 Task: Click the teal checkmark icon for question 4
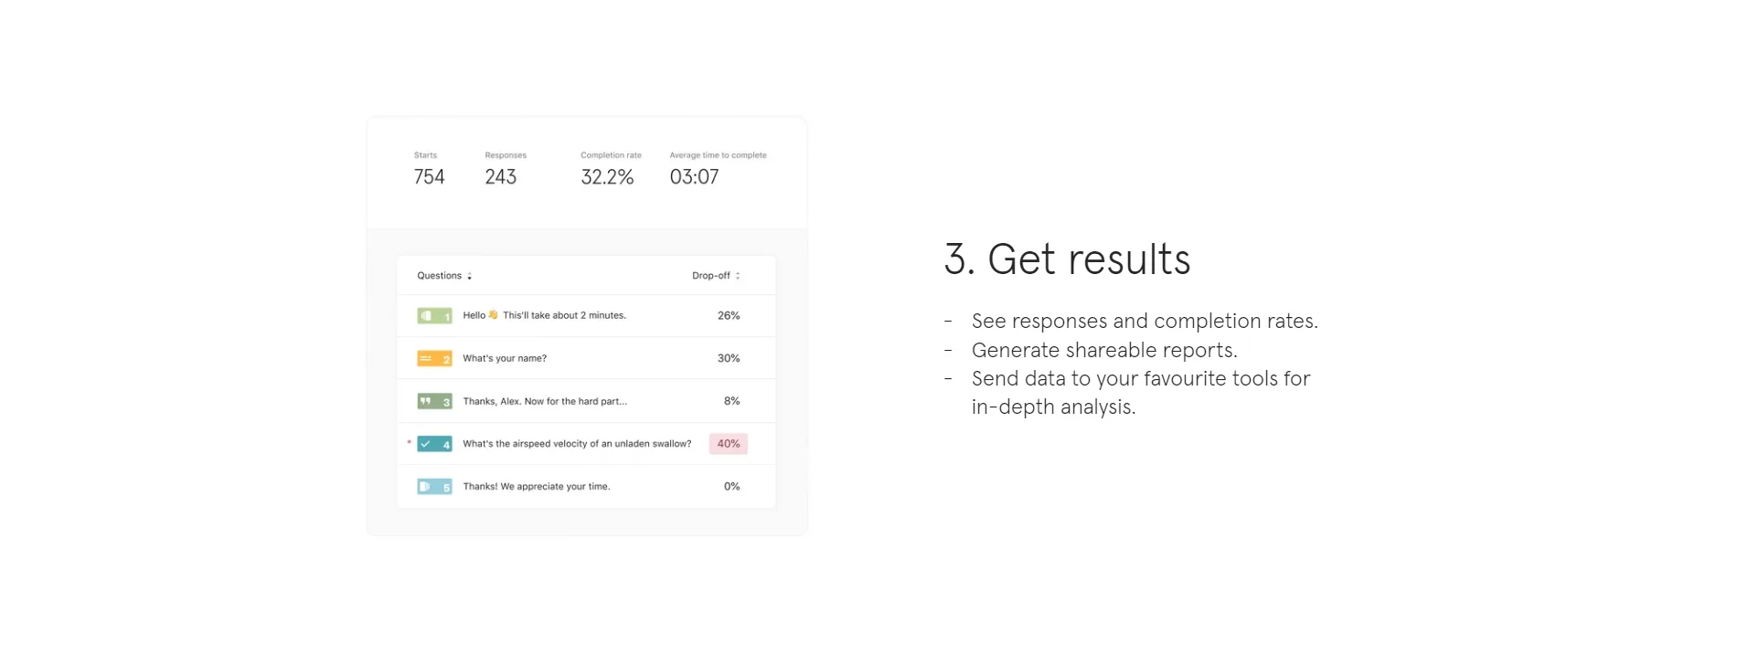434,444
